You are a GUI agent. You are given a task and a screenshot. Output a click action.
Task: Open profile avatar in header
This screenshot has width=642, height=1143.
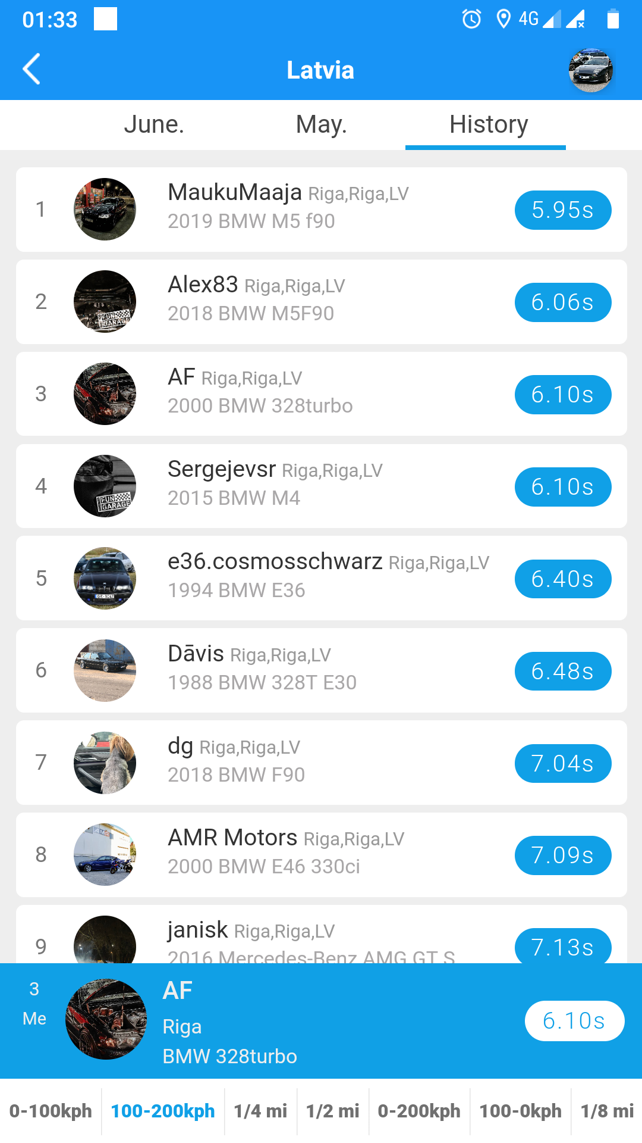tap(590, 70)
